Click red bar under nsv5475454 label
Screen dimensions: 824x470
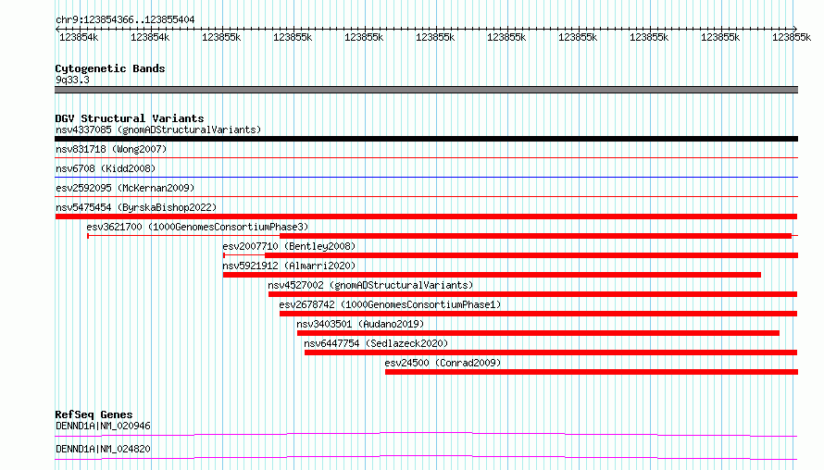click(x=426, y=216)
